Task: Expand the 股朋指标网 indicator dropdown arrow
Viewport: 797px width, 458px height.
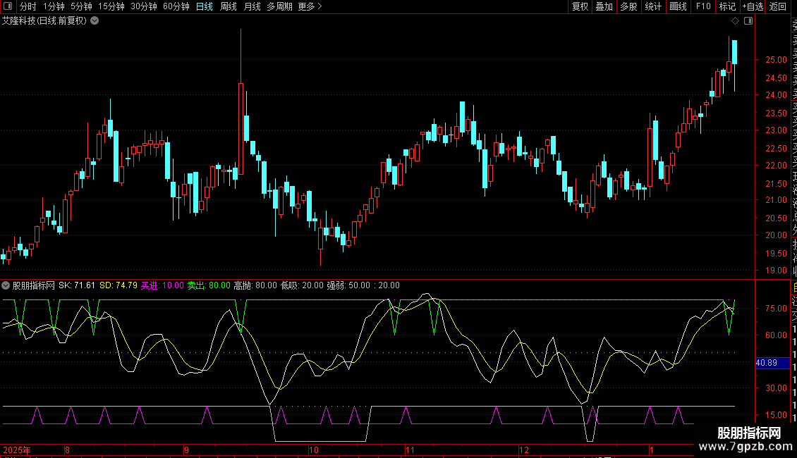Action: click(x=6, y=285)
